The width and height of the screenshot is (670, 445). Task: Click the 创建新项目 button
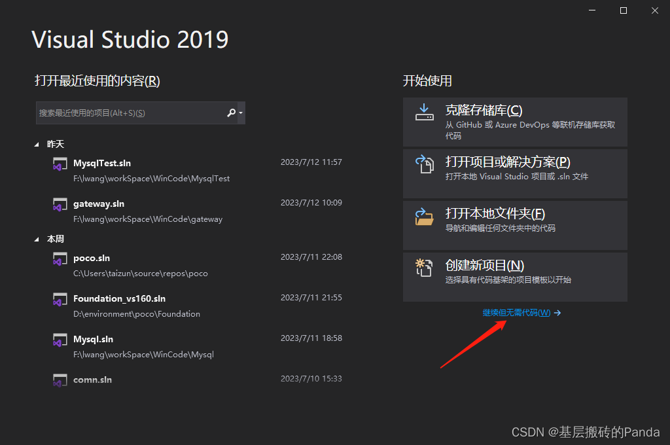515,277
